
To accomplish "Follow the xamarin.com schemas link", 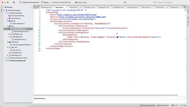I will (77, 15).
